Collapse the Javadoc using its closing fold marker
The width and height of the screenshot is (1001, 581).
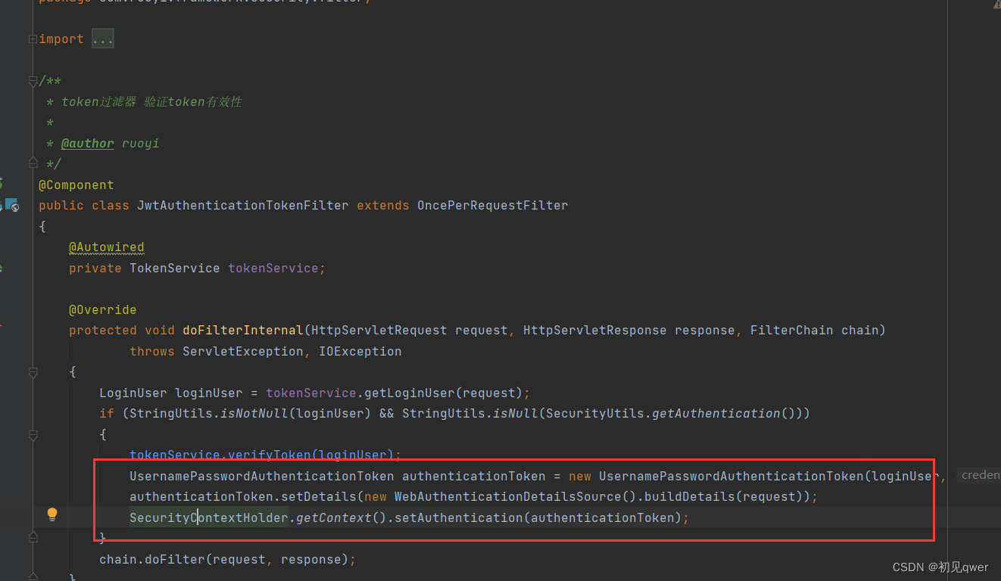coord(33,163)
